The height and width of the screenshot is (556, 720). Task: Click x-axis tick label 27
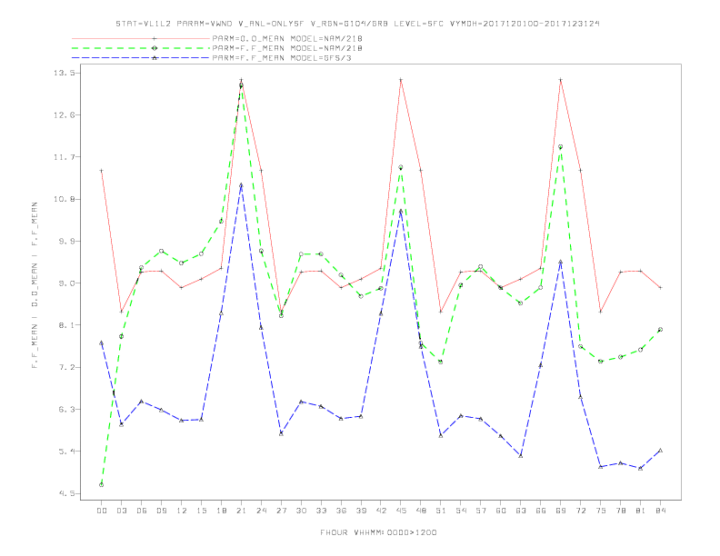tap(281, 511)
